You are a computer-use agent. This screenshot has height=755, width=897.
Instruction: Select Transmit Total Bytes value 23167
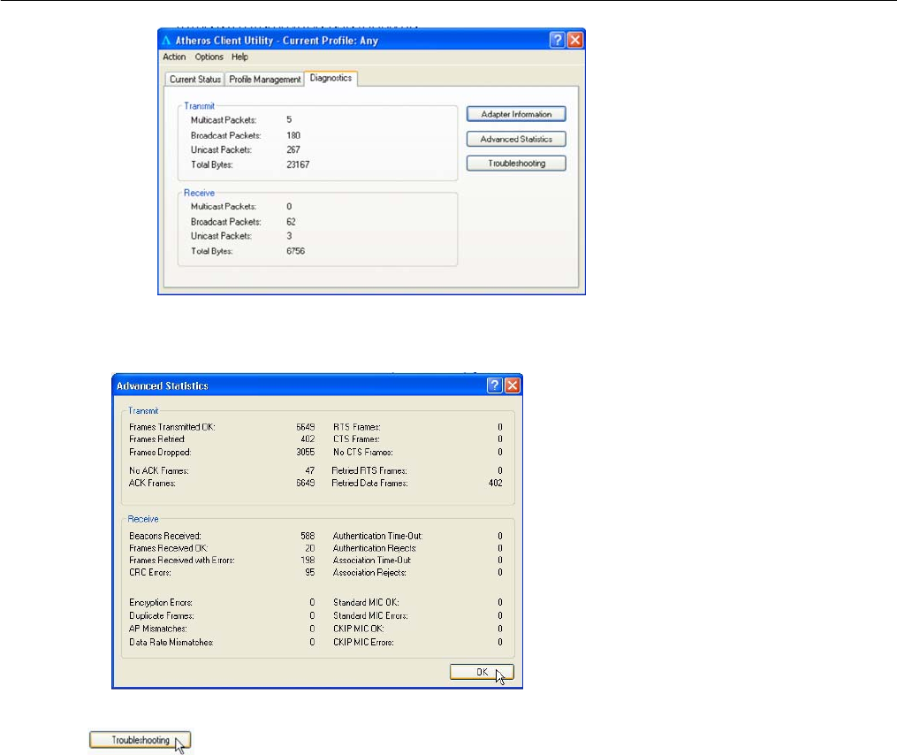[298, 164]
